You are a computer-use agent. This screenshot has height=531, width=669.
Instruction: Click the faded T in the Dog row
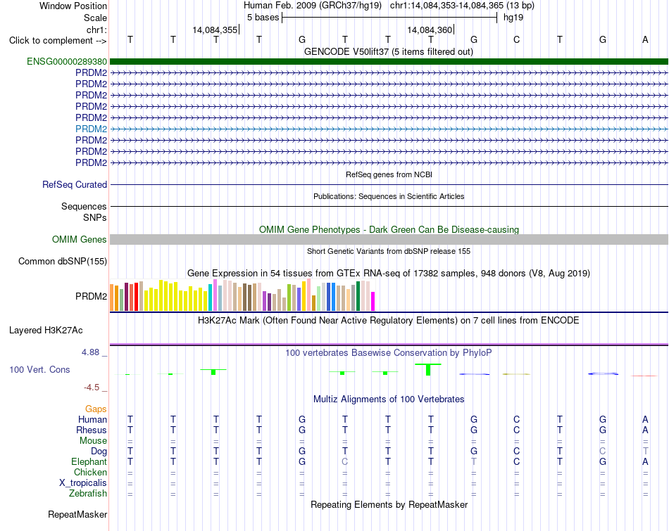[645, 451]
